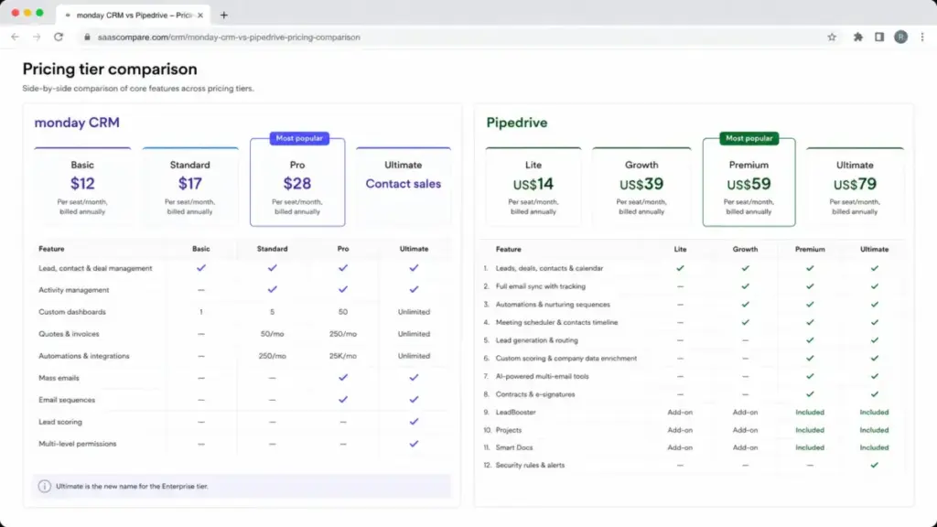Screen dimensions: 937x527
Task: Select the Pipedrive Premium US$59 plan card
Action: 749,182
